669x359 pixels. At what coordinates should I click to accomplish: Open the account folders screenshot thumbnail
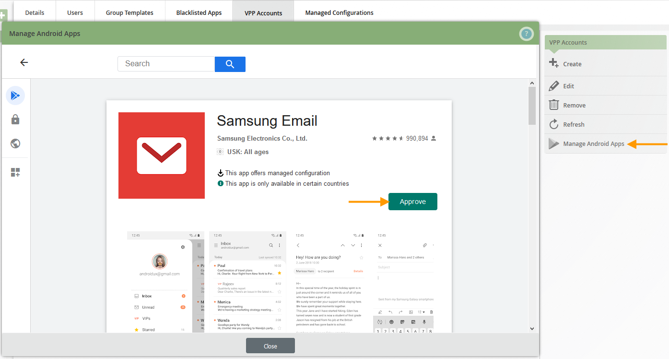tap(166, 282)
